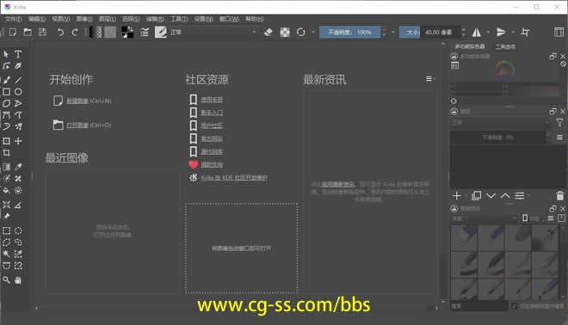Select the Rectangular Selection tool

pos(6,231)
